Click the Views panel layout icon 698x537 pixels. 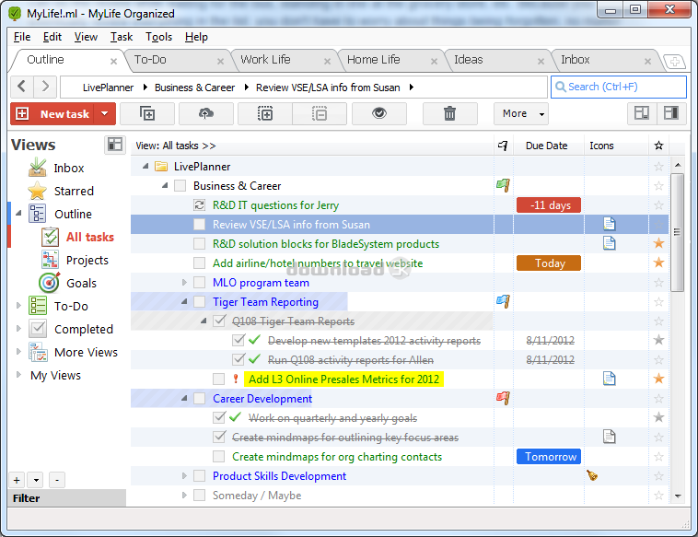(x=115, y=145)
